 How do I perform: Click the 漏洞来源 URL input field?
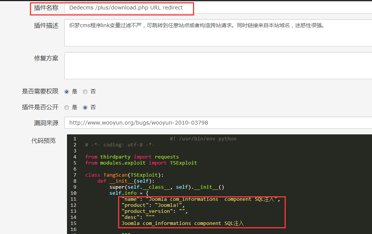(218, 123)
